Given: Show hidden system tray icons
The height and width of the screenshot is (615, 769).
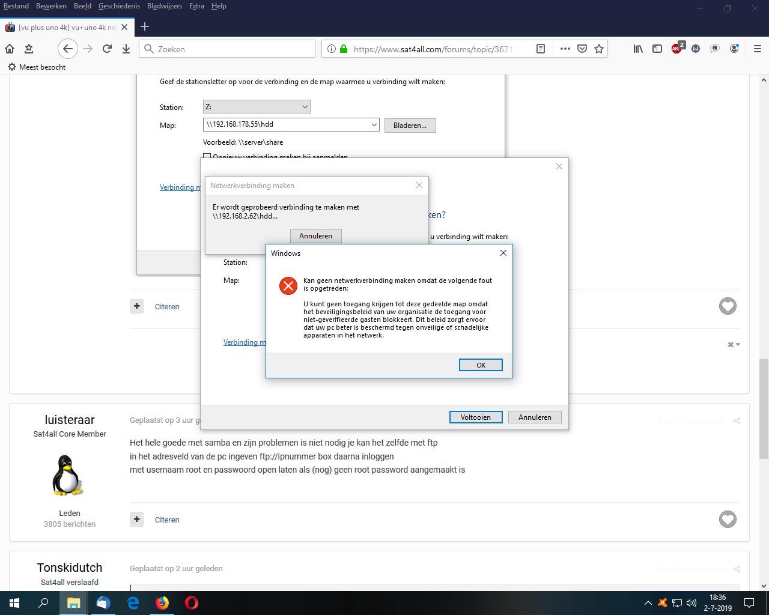Looking at the screenshot, I should click(x=648, y=603).
